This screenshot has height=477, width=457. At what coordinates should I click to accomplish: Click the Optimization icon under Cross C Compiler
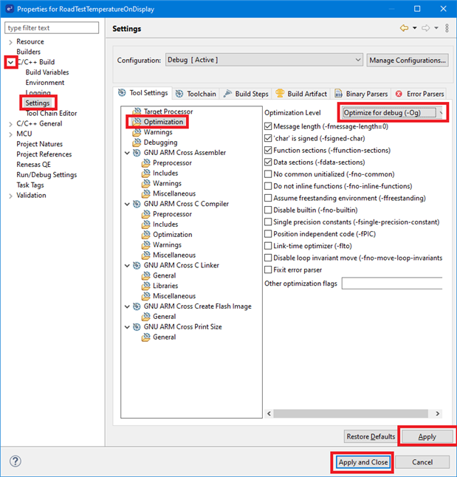145,235
